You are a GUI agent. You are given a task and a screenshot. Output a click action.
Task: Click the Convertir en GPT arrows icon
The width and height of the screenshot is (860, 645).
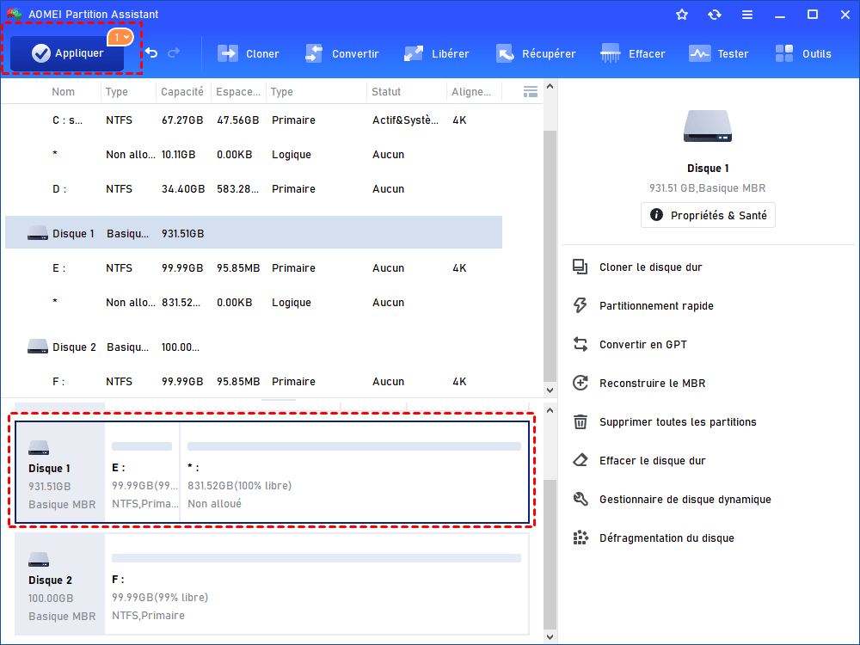[580, 345]
